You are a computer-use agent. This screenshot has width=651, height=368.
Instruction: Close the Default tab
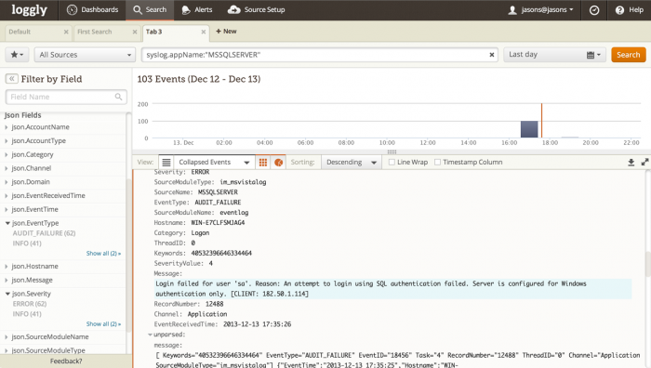point(66,32)
